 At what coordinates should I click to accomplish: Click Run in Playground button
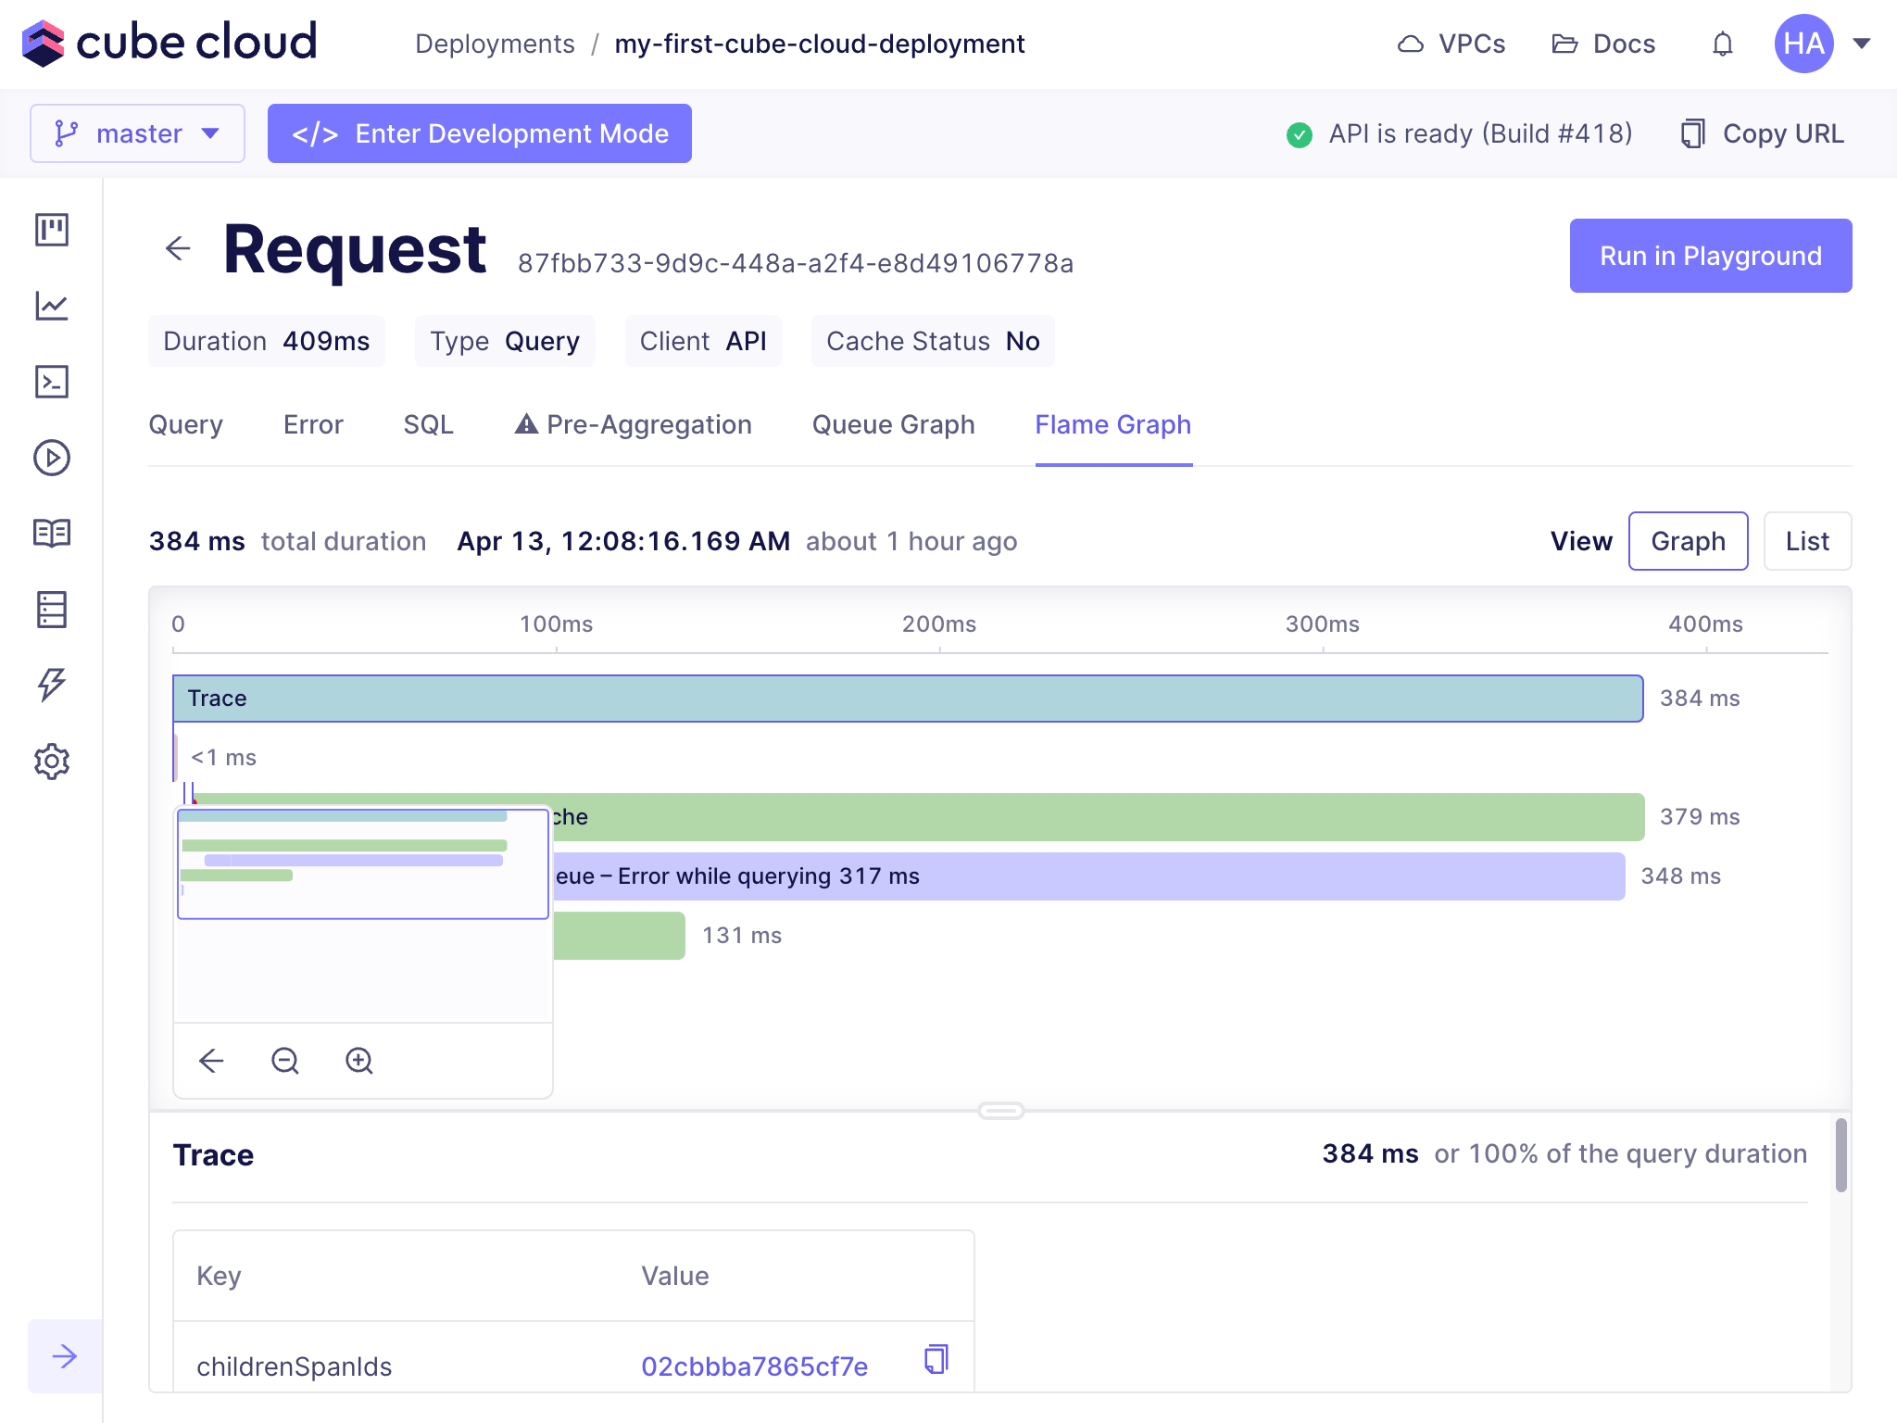(x=1710, y=256)
